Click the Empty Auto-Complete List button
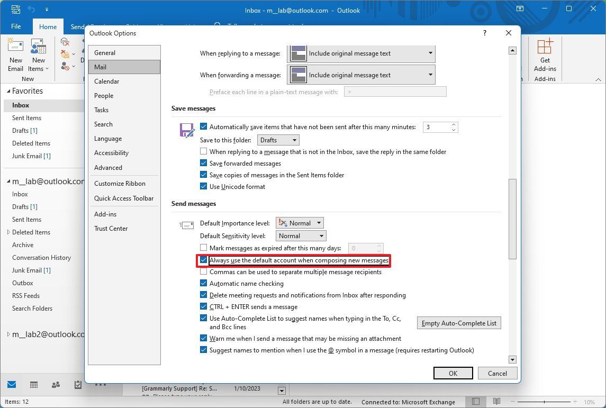This screenshot has height=408, width=606. click(x=458, y=323)
